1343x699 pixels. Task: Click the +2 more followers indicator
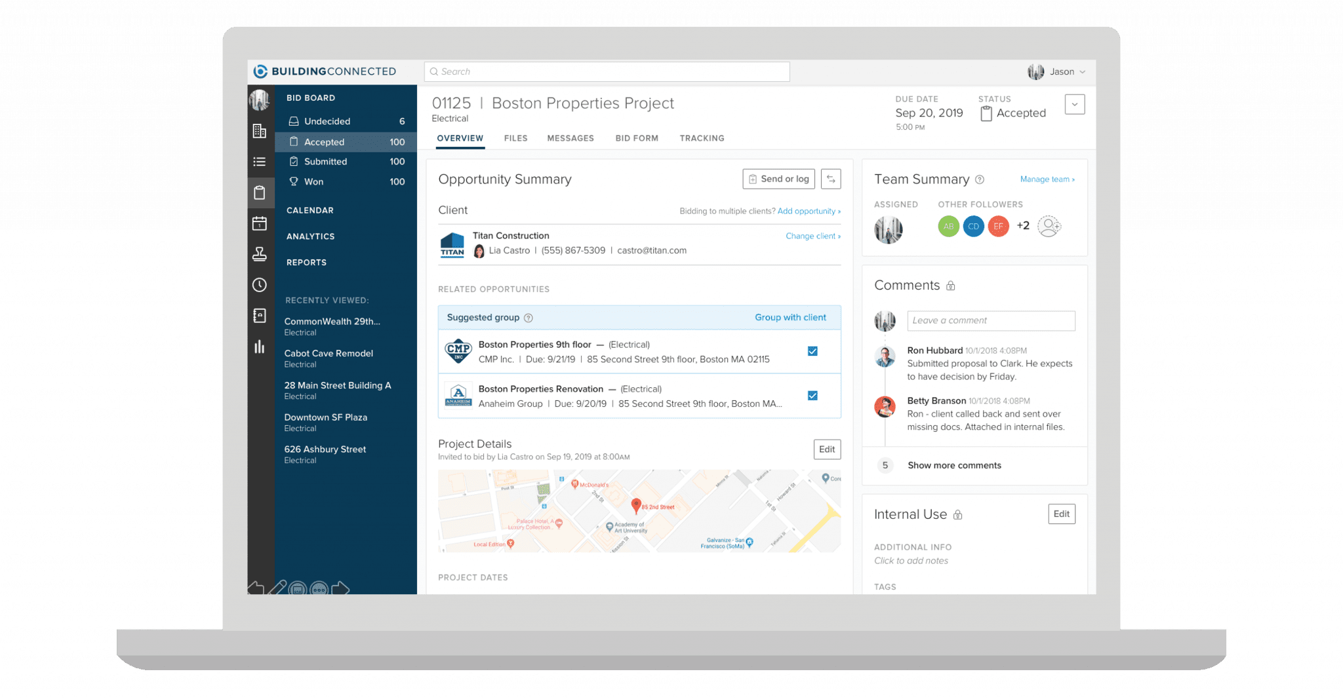coord(1023,226)
